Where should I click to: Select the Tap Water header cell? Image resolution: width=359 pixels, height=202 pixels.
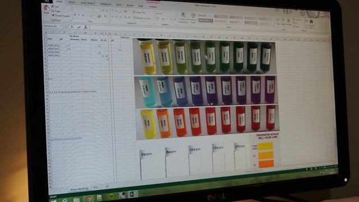click(75, 36)
